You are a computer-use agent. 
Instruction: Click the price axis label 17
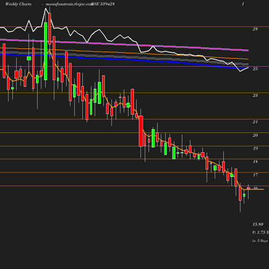click(x=255, y=175)
